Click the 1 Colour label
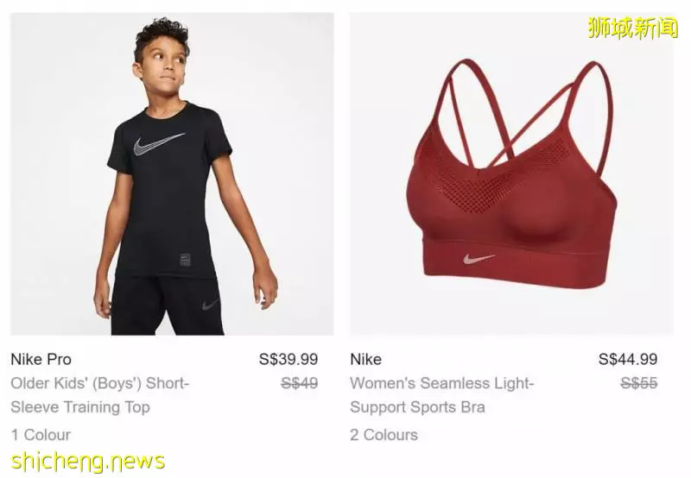The height and width of the screenshot is (478, 691). [x=41, y=435]
